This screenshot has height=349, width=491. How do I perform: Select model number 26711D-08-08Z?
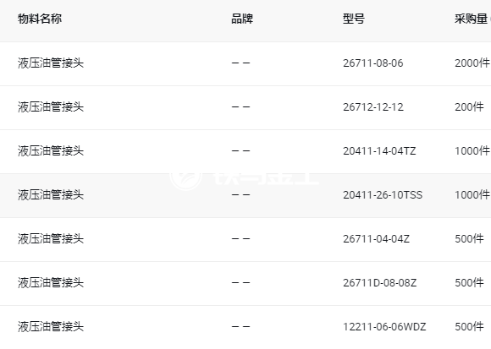tap(379, 283)
